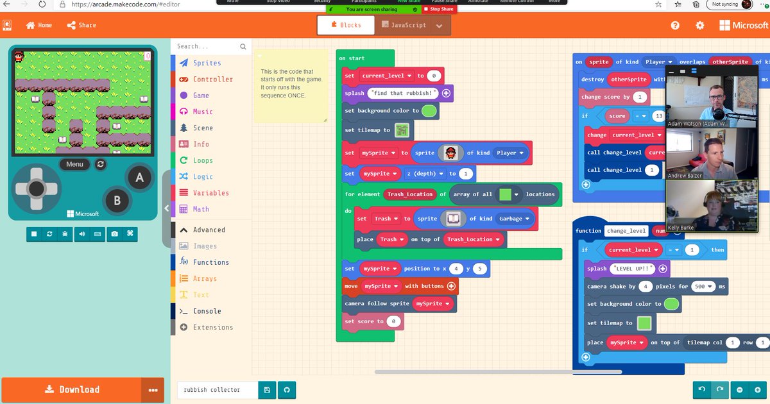This screenshot has width=770, height=404.
Task: Open more download options (three dots)
Action: [153, 390]
